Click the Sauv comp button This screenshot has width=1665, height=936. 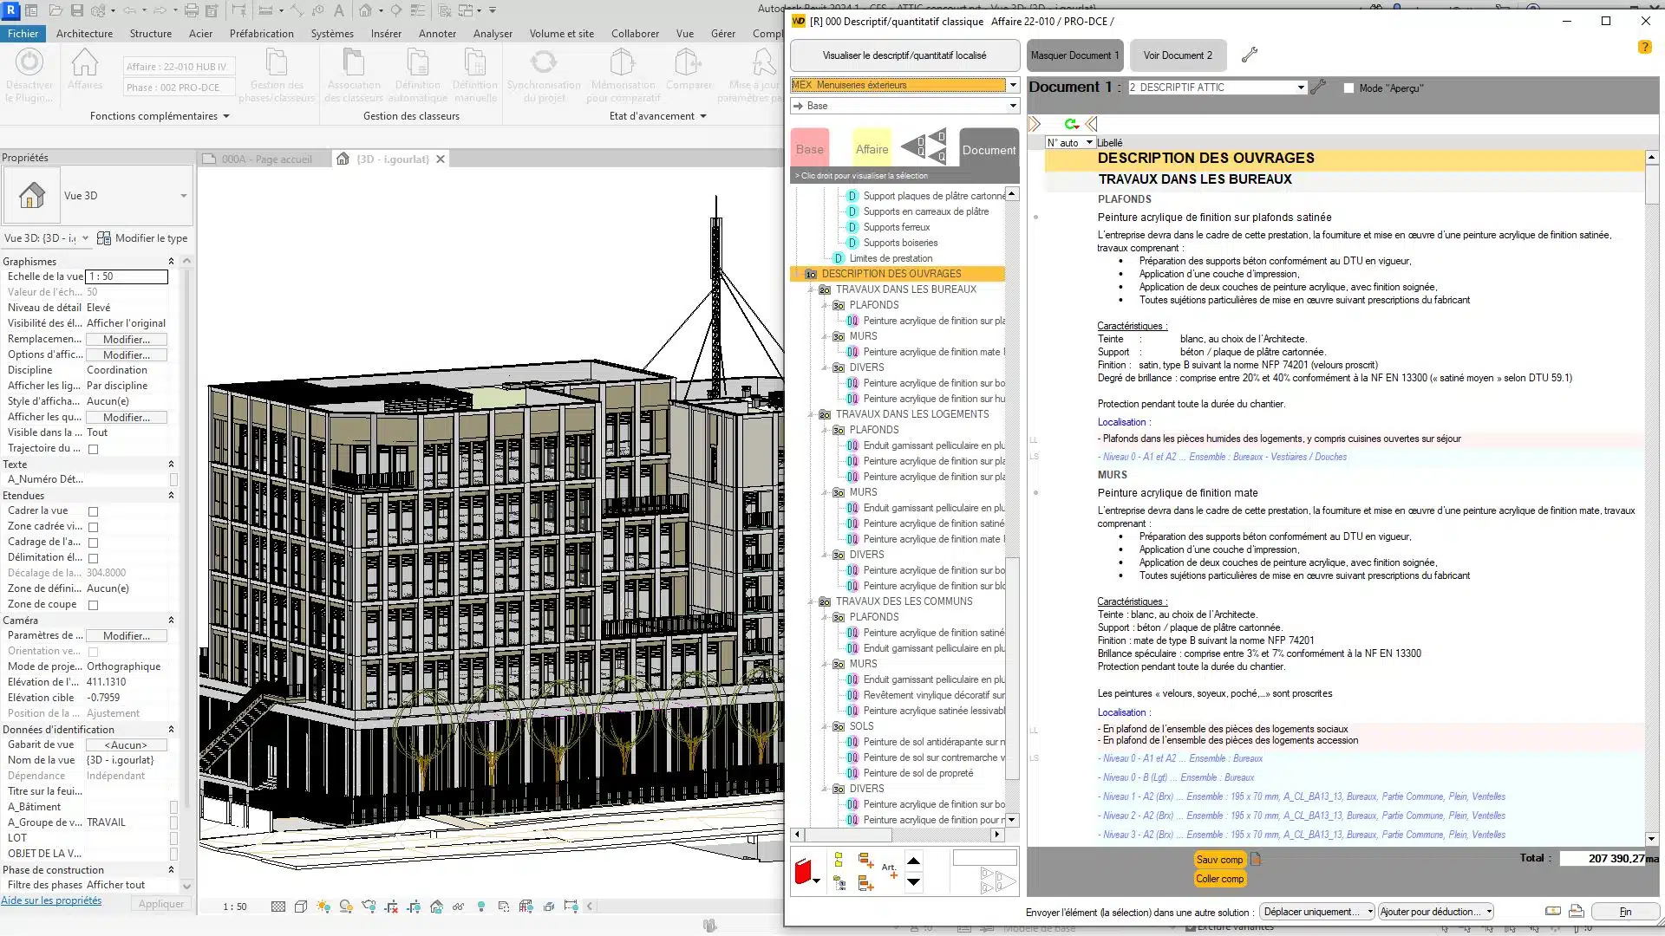(1219, 860)
